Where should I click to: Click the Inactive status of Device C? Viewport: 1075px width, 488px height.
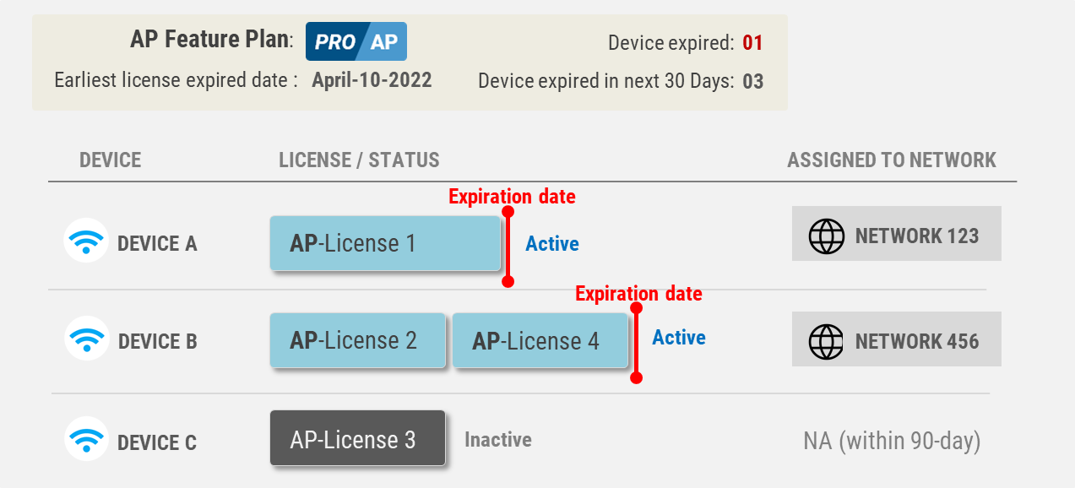coord(498,440)
